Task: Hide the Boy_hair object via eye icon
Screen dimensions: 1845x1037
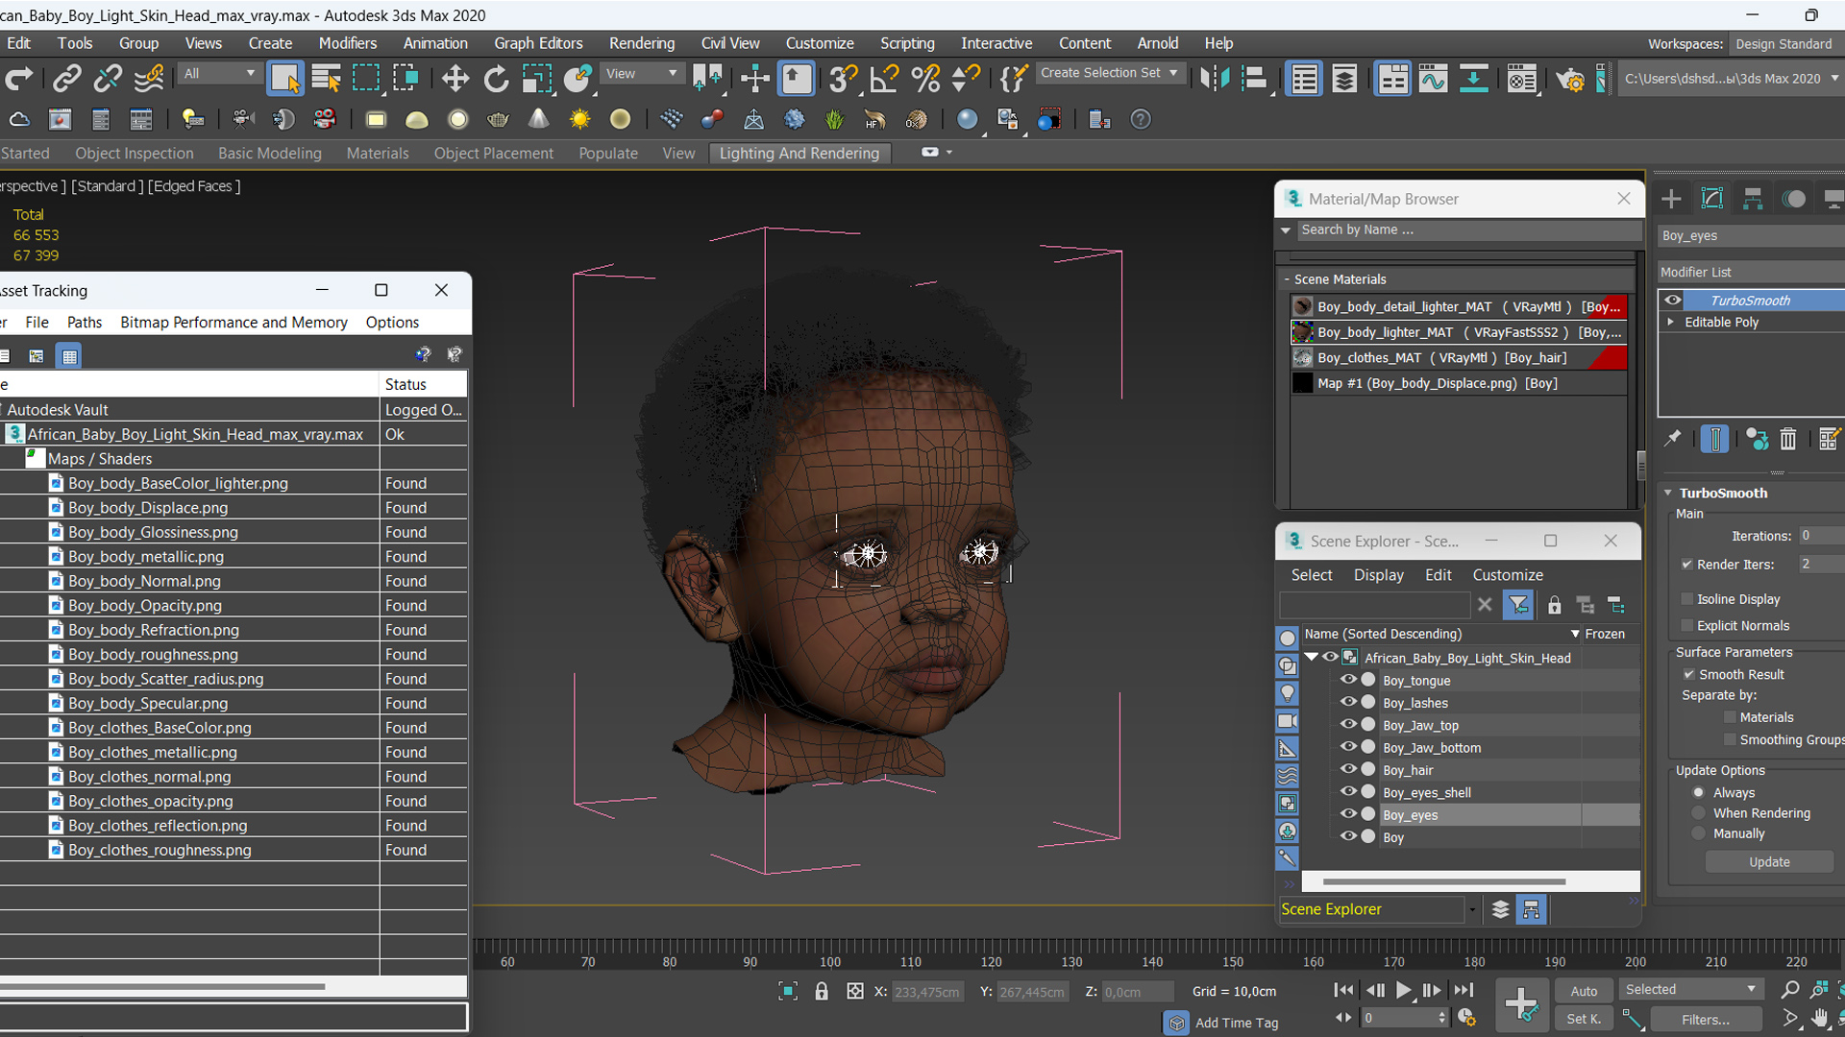Action: 1348,769
